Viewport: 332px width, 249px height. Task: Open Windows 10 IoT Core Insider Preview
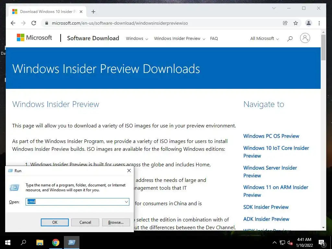tap(276, 152)
